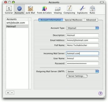Screen dimensions: 108x102
Task: Focus the Incoming Mail Server field
Action: tap(83, 54)
